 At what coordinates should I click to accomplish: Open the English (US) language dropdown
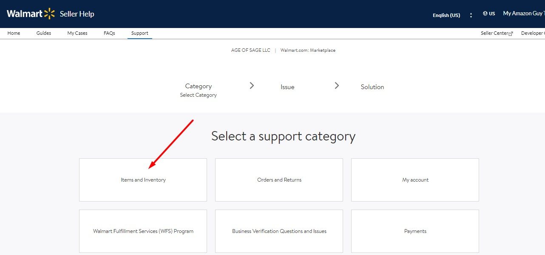pyautogui.click(x=446, y=15)
